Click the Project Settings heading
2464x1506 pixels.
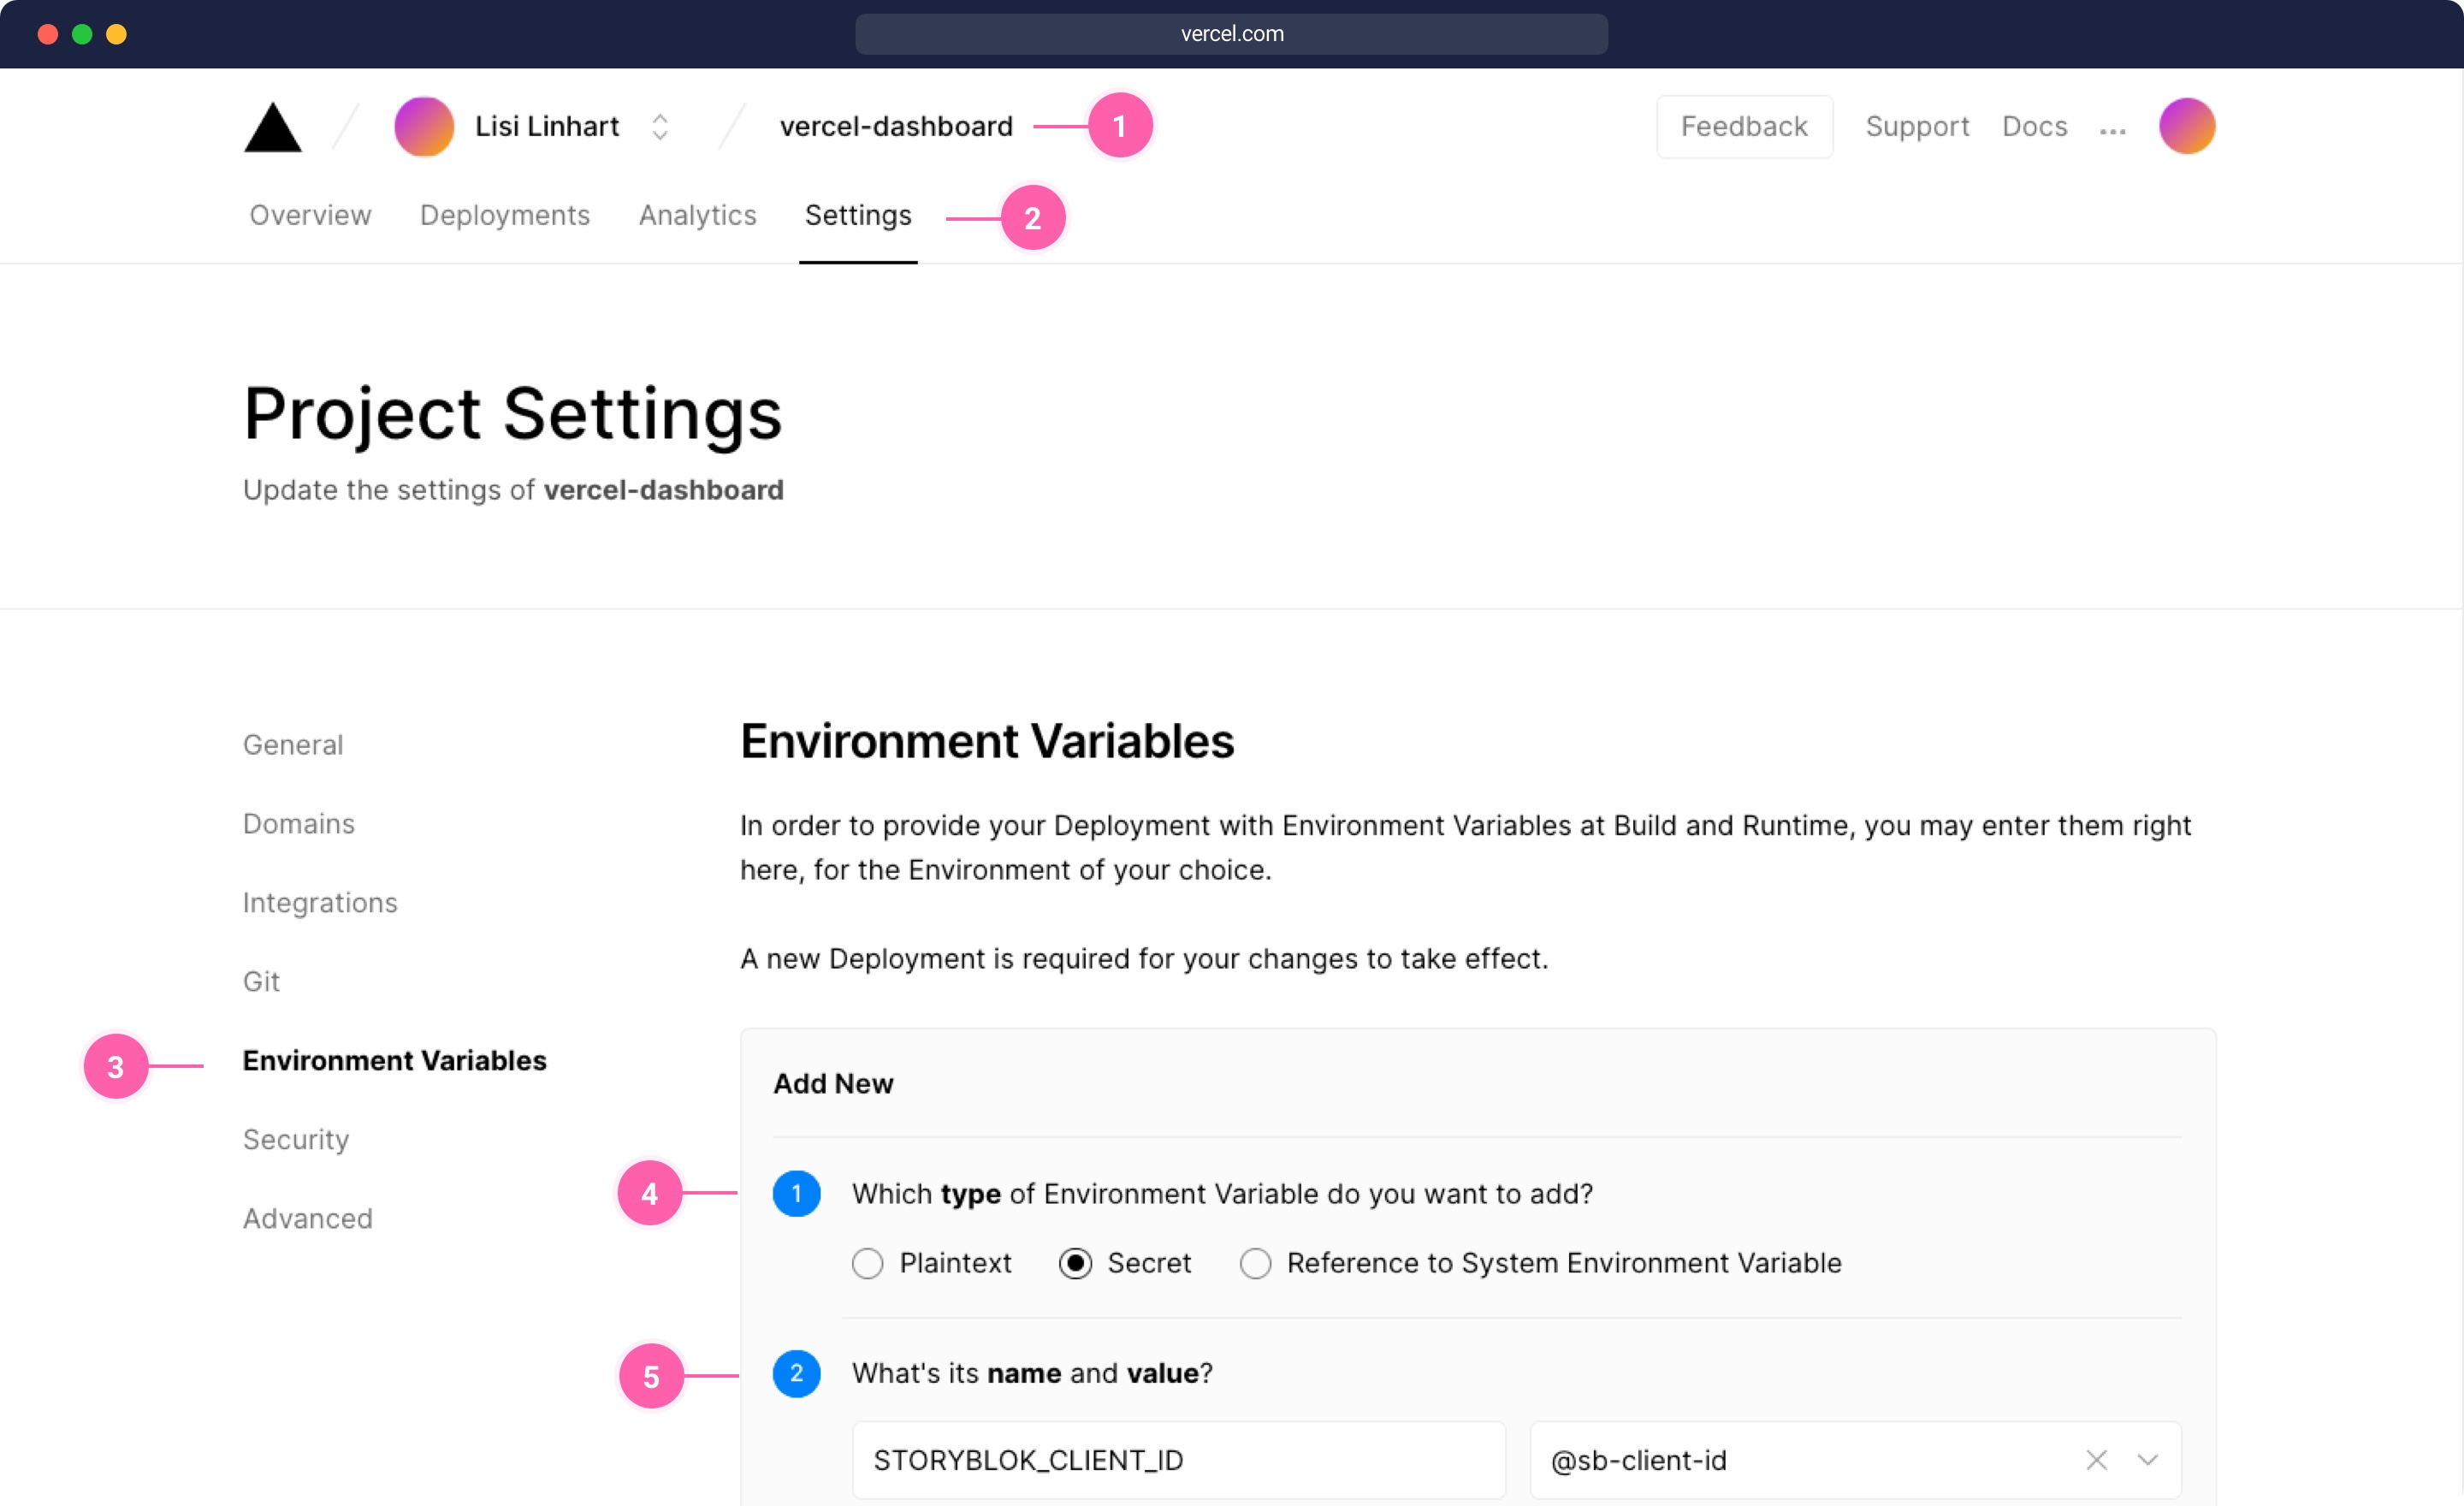[512, 414]
